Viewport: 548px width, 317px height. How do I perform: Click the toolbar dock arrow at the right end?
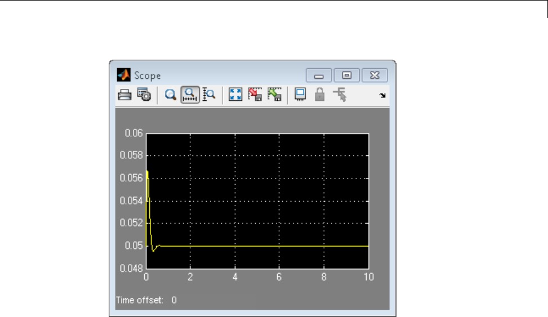(382, 95)
